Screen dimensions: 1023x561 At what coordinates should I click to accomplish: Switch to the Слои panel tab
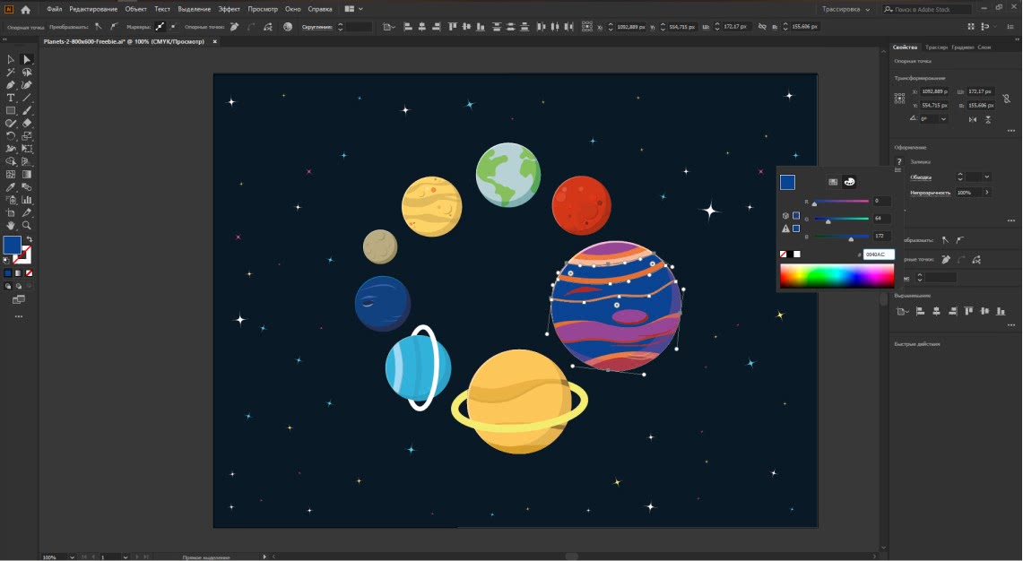pos(984,47)
